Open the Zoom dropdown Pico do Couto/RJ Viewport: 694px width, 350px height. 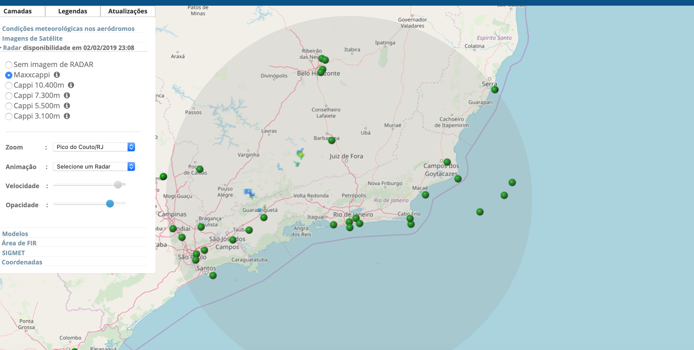click(x=94, y=147)
